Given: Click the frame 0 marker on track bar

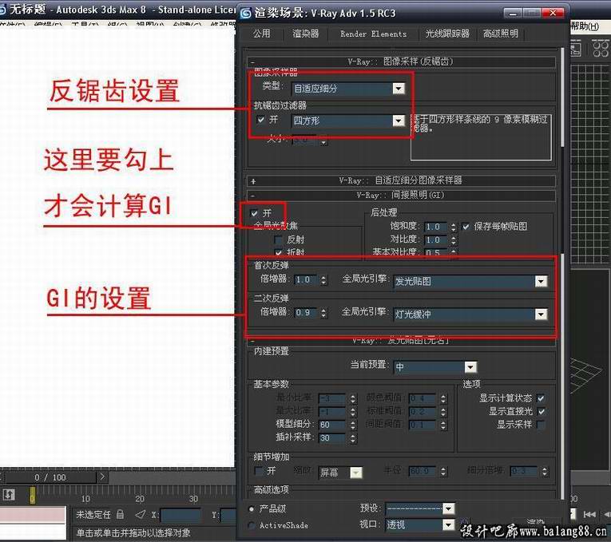Looking at the screenshot, I should pos(32,495).
